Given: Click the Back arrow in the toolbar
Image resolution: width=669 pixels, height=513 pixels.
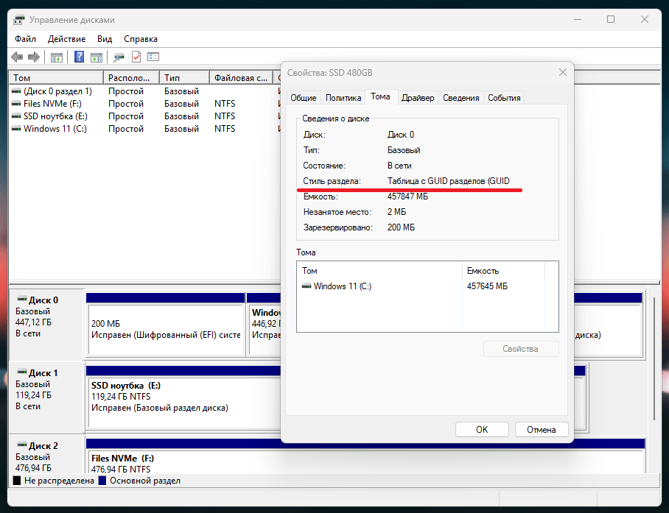Looking at the screenshot, I should [17, 57].
